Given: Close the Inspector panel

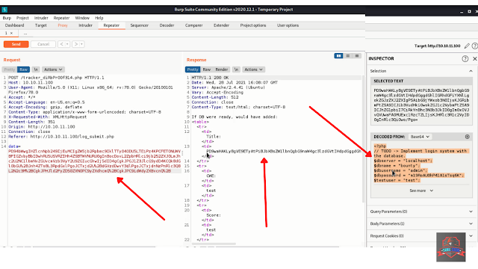Looking at the screenshot, I should point(475,58).
